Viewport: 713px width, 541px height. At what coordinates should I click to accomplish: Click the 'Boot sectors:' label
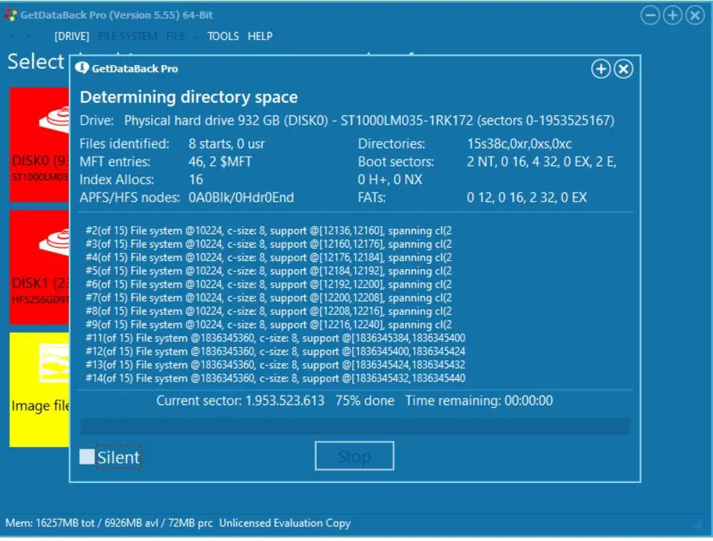click(x=396, y=162)
